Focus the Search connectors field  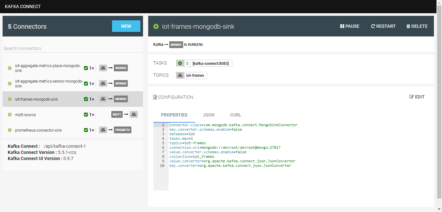point(73,48)
